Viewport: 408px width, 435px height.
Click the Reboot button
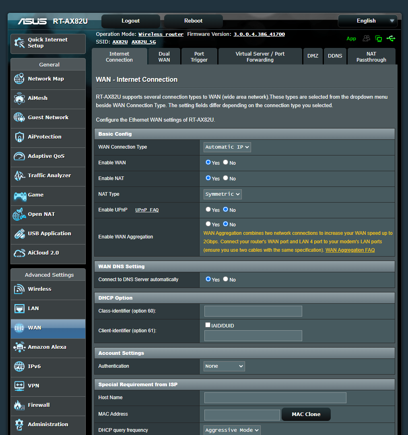(x=193, y=21)
